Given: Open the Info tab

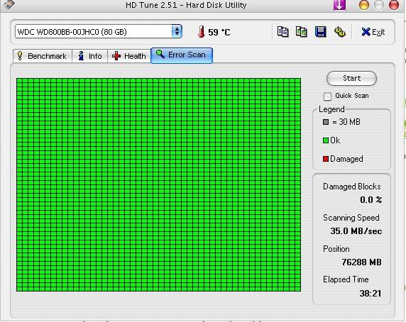Looking at the screenshot, I should point(90,56).
